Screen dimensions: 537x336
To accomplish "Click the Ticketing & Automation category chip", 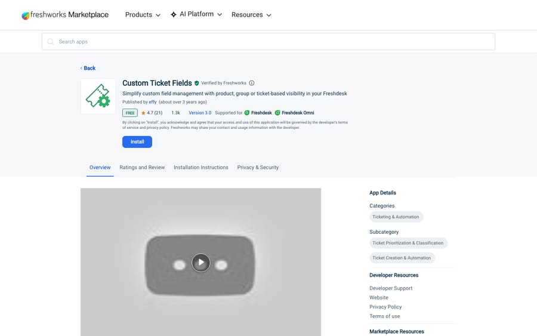I will click(396, 217).
